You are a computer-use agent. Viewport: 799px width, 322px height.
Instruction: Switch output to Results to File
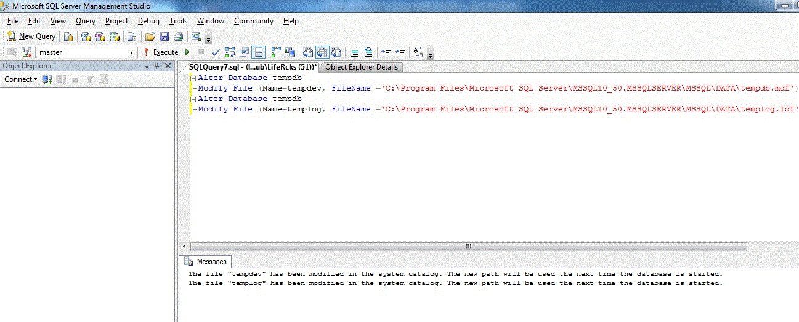click(336, 52)
